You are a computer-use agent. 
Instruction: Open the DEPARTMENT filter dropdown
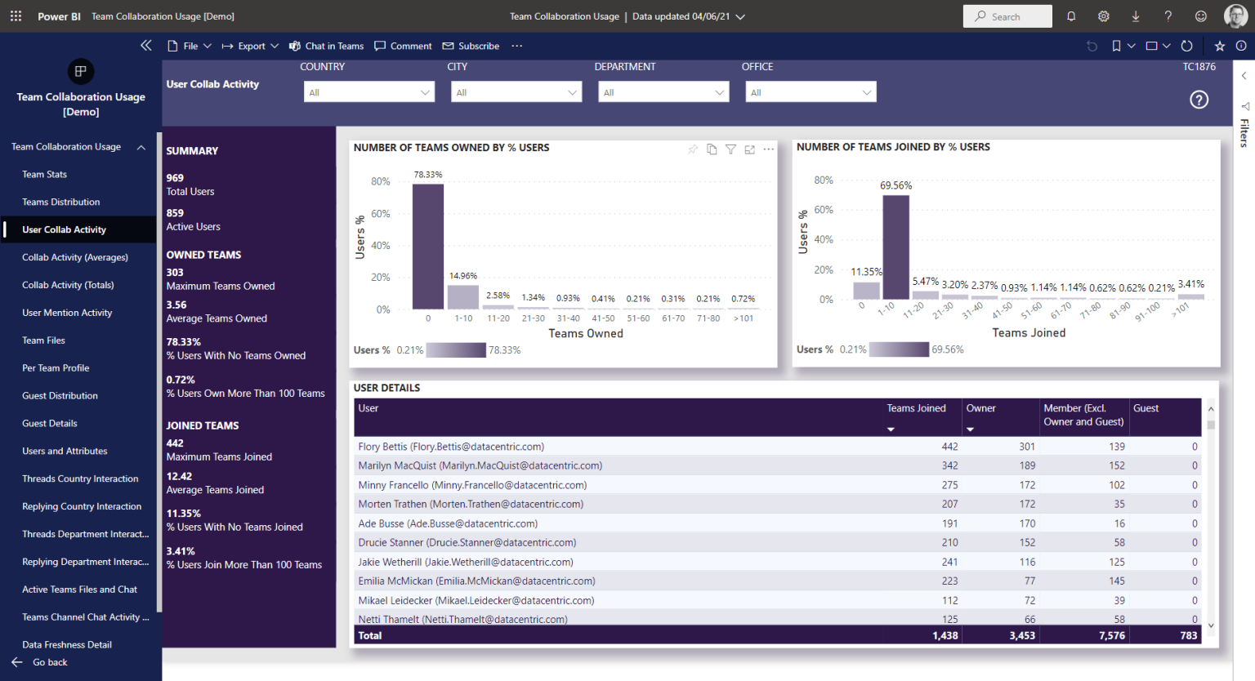[x=663, y=92]
